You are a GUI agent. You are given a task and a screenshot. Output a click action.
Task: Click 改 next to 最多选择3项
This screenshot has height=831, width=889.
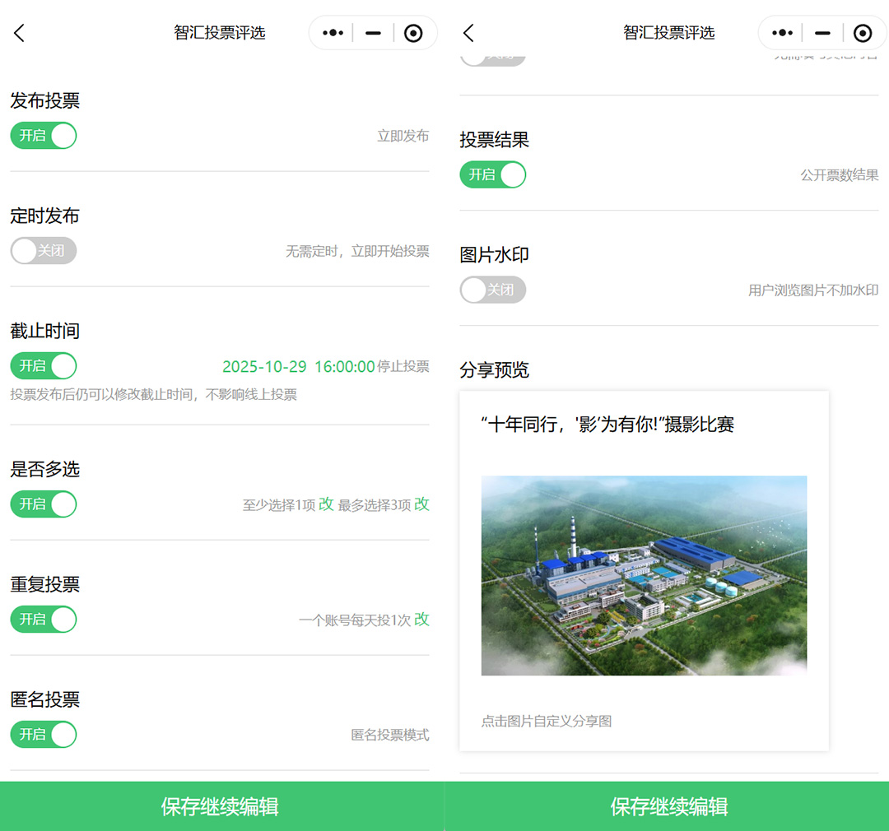[421, 504]
